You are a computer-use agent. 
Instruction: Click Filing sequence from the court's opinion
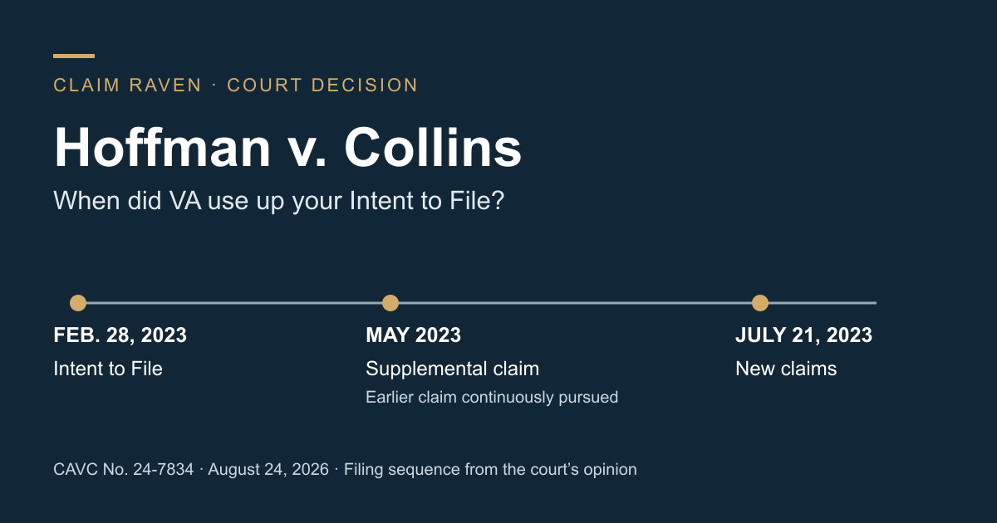pyautogui.click(x=490, y=470)
